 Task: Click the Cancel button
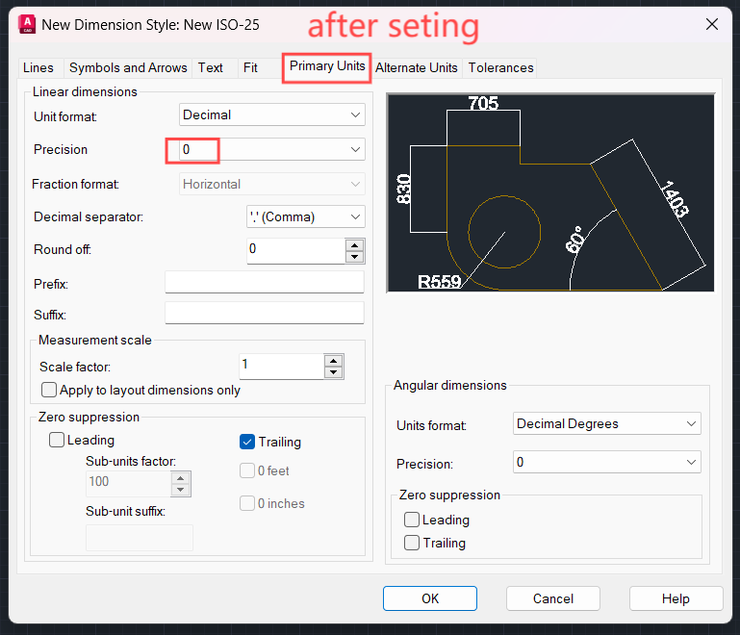coord(553,598)
